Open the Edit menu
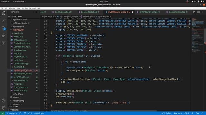 coord(6,8)
